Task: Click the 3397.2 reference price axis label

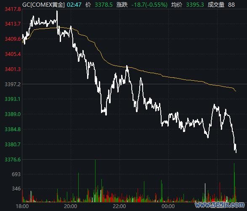Action: pos(13,84)
